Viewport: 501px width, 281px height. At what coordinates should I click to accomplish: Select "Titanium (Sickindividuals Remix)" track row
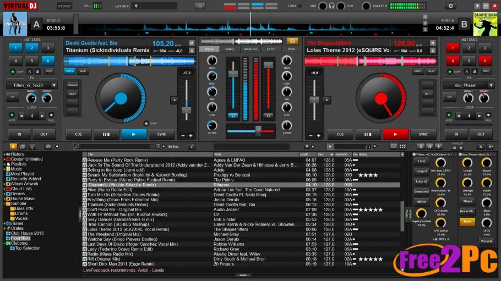(x=241, y=205)
